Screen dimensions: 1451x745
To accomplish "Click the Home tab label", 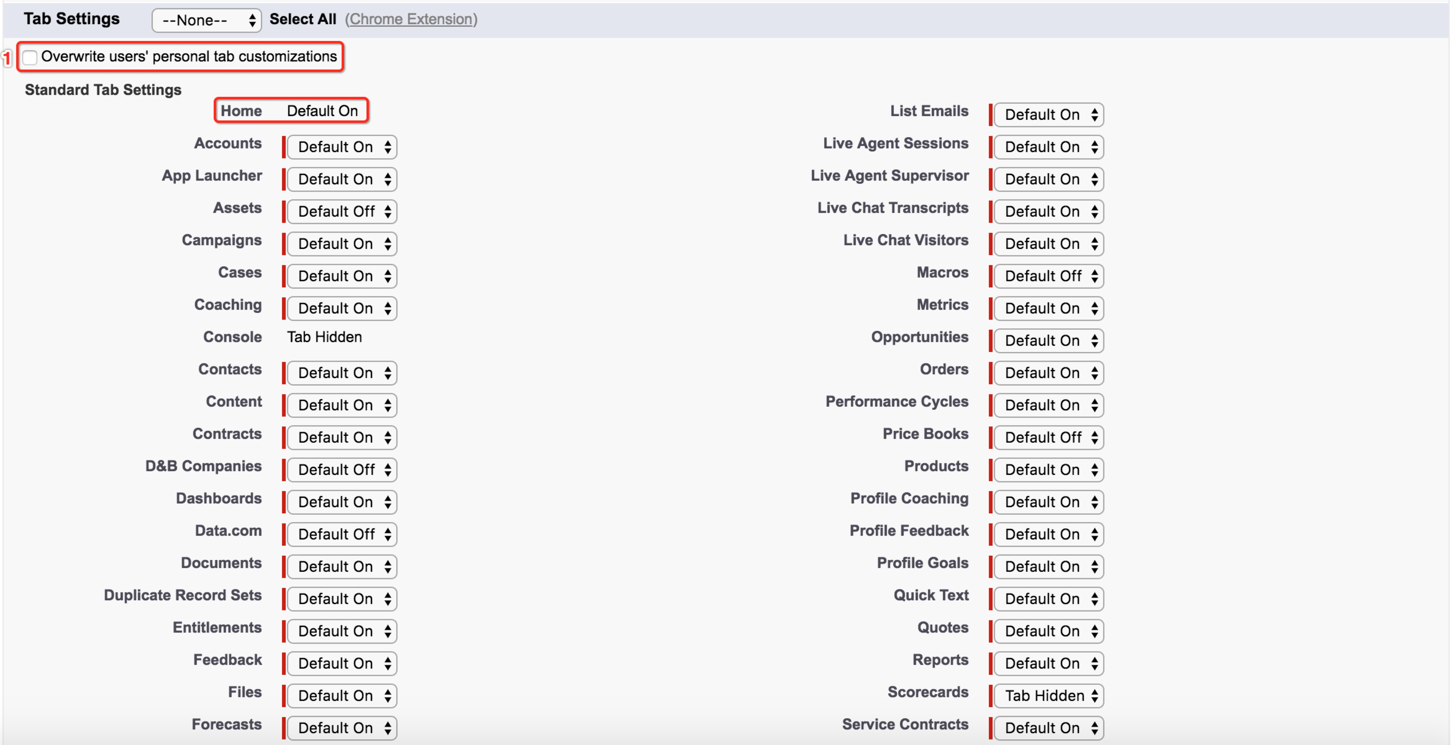I will pyautogui.click(x=241, y=111).
